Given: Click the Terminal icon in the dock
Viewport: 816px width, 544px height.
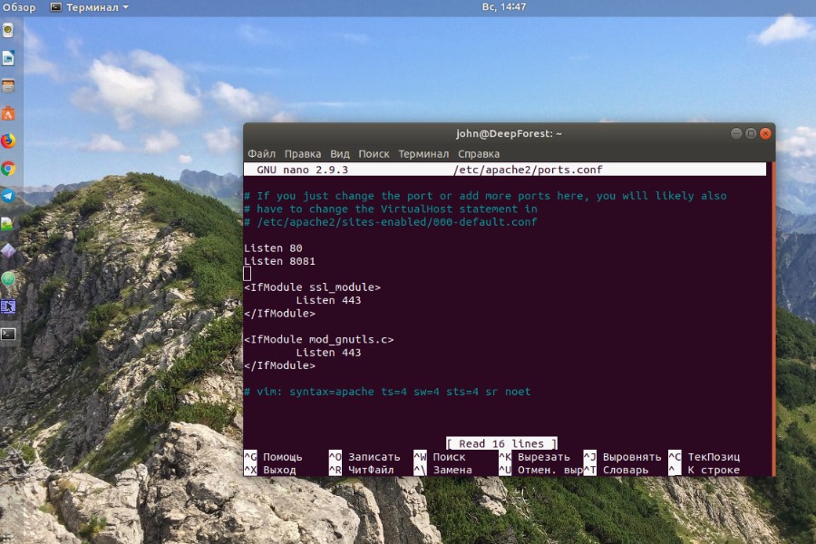Looking at the screenshot, I should coord(8,334).
